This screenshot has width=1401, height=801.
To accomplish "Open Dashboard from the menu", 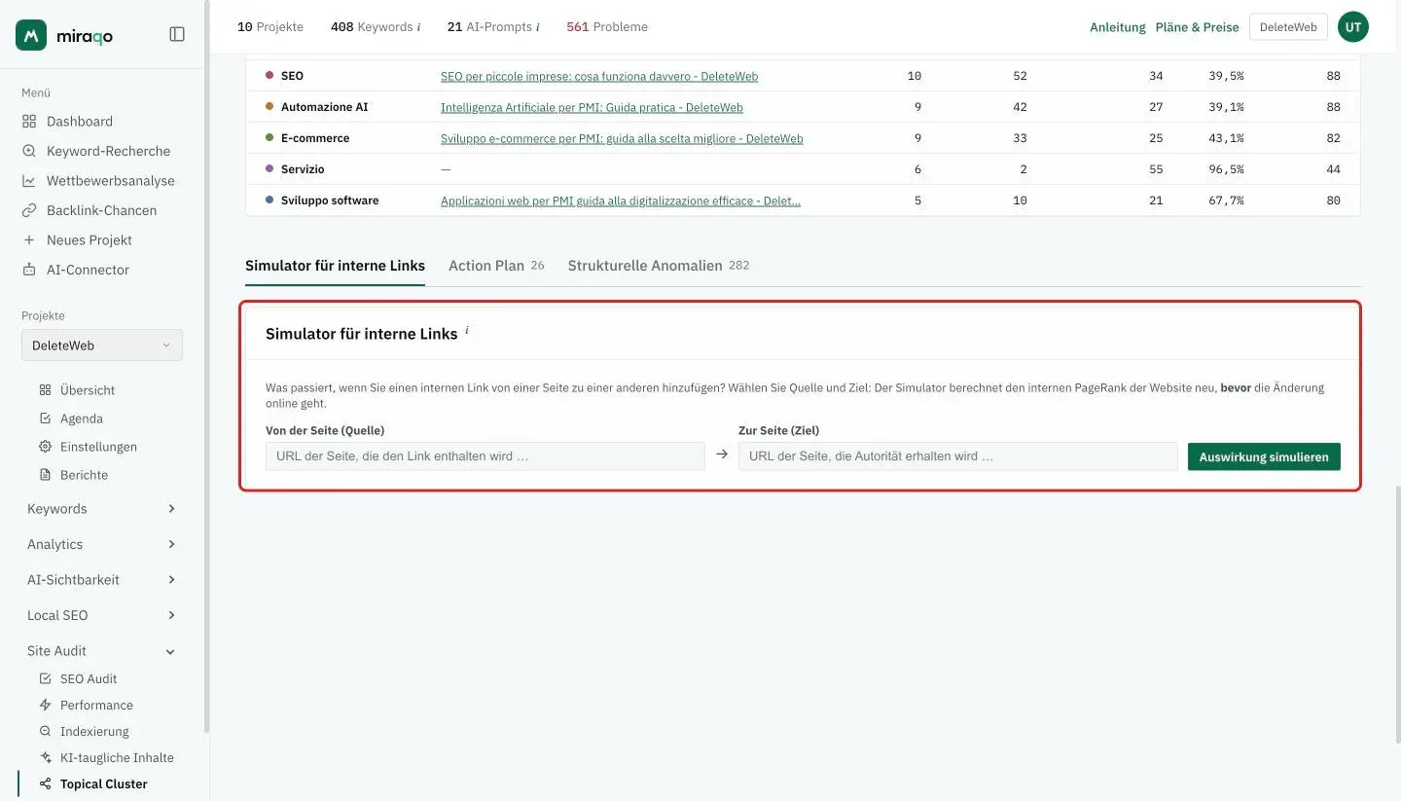I will pos(80,122).
